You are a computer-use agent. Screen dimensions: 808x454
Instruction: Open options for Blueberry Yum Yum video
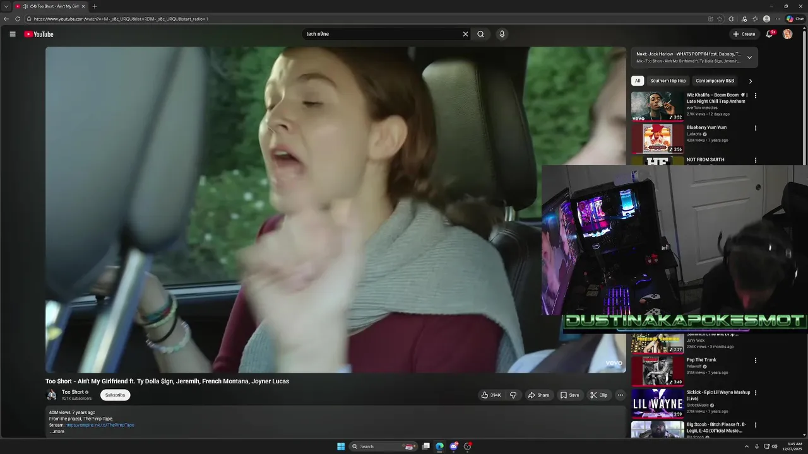pyautogui.click(x=756, y=128)
